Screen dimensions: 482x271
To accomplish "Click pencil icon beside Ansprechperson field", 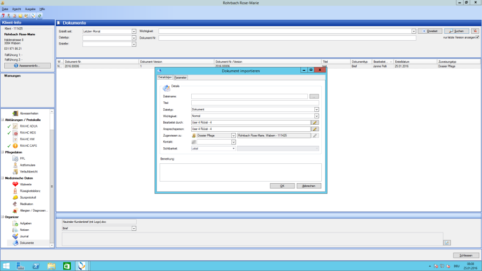I will pos(315,129).
